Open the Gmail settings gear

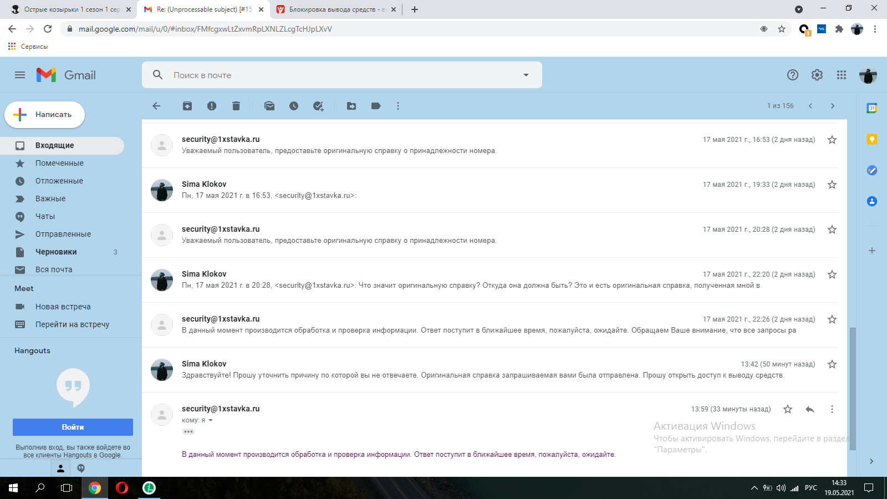817,75
